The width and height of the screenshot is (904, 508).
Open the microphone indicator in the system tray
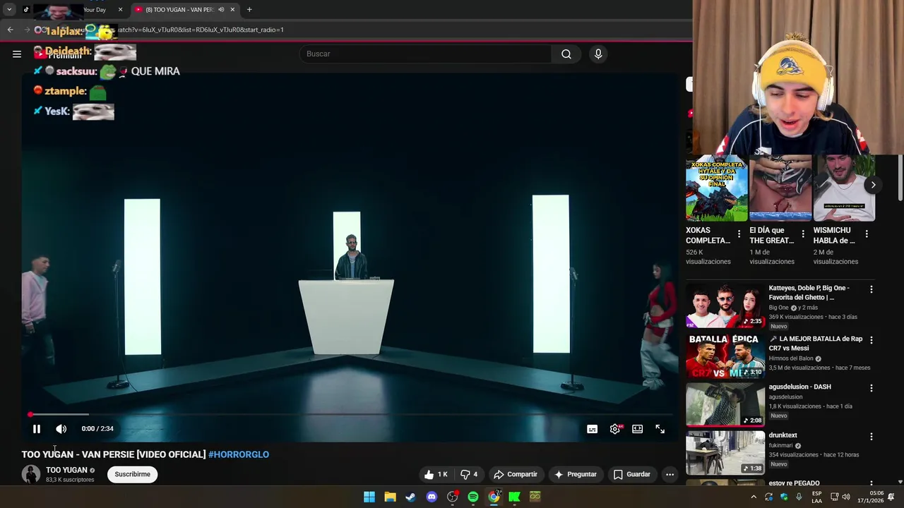coord(799,497)
